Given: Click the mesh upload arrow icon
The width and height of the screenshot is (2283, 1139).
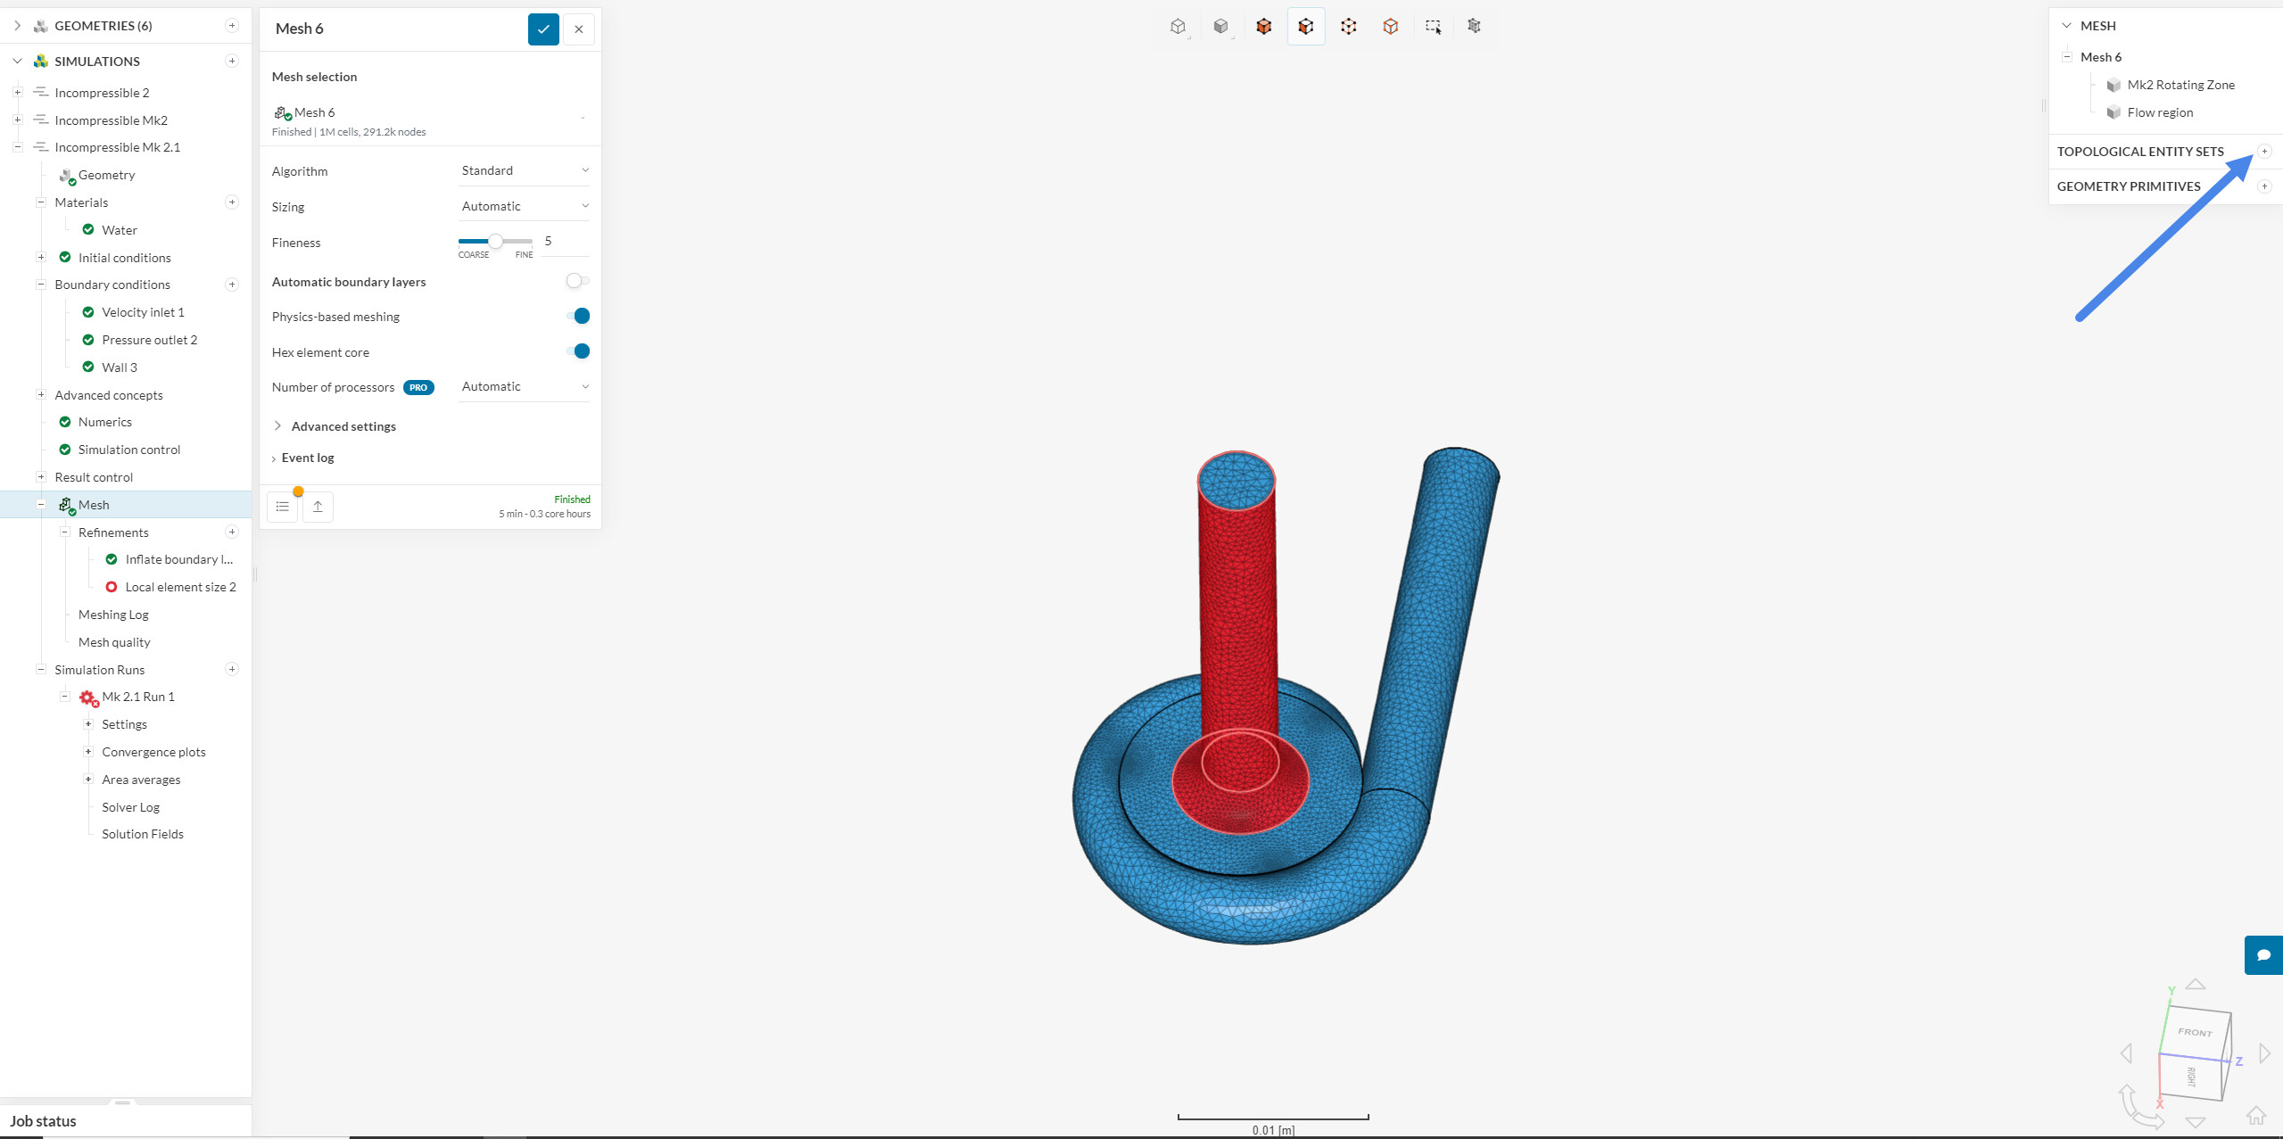Looking at the screenshot, I should 318,507.
